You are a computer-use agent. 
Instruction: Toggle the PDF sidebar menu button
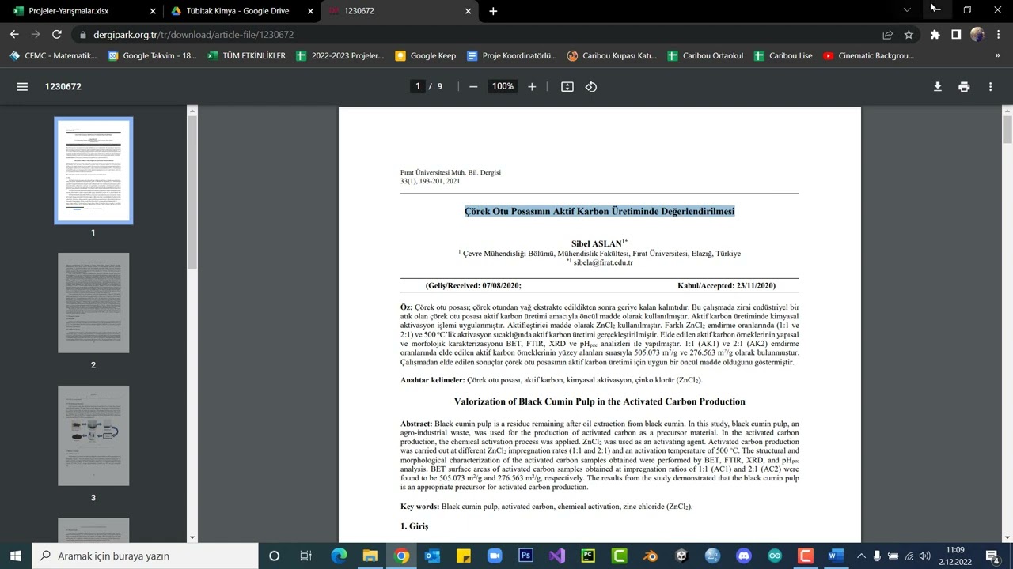(22, 87)
